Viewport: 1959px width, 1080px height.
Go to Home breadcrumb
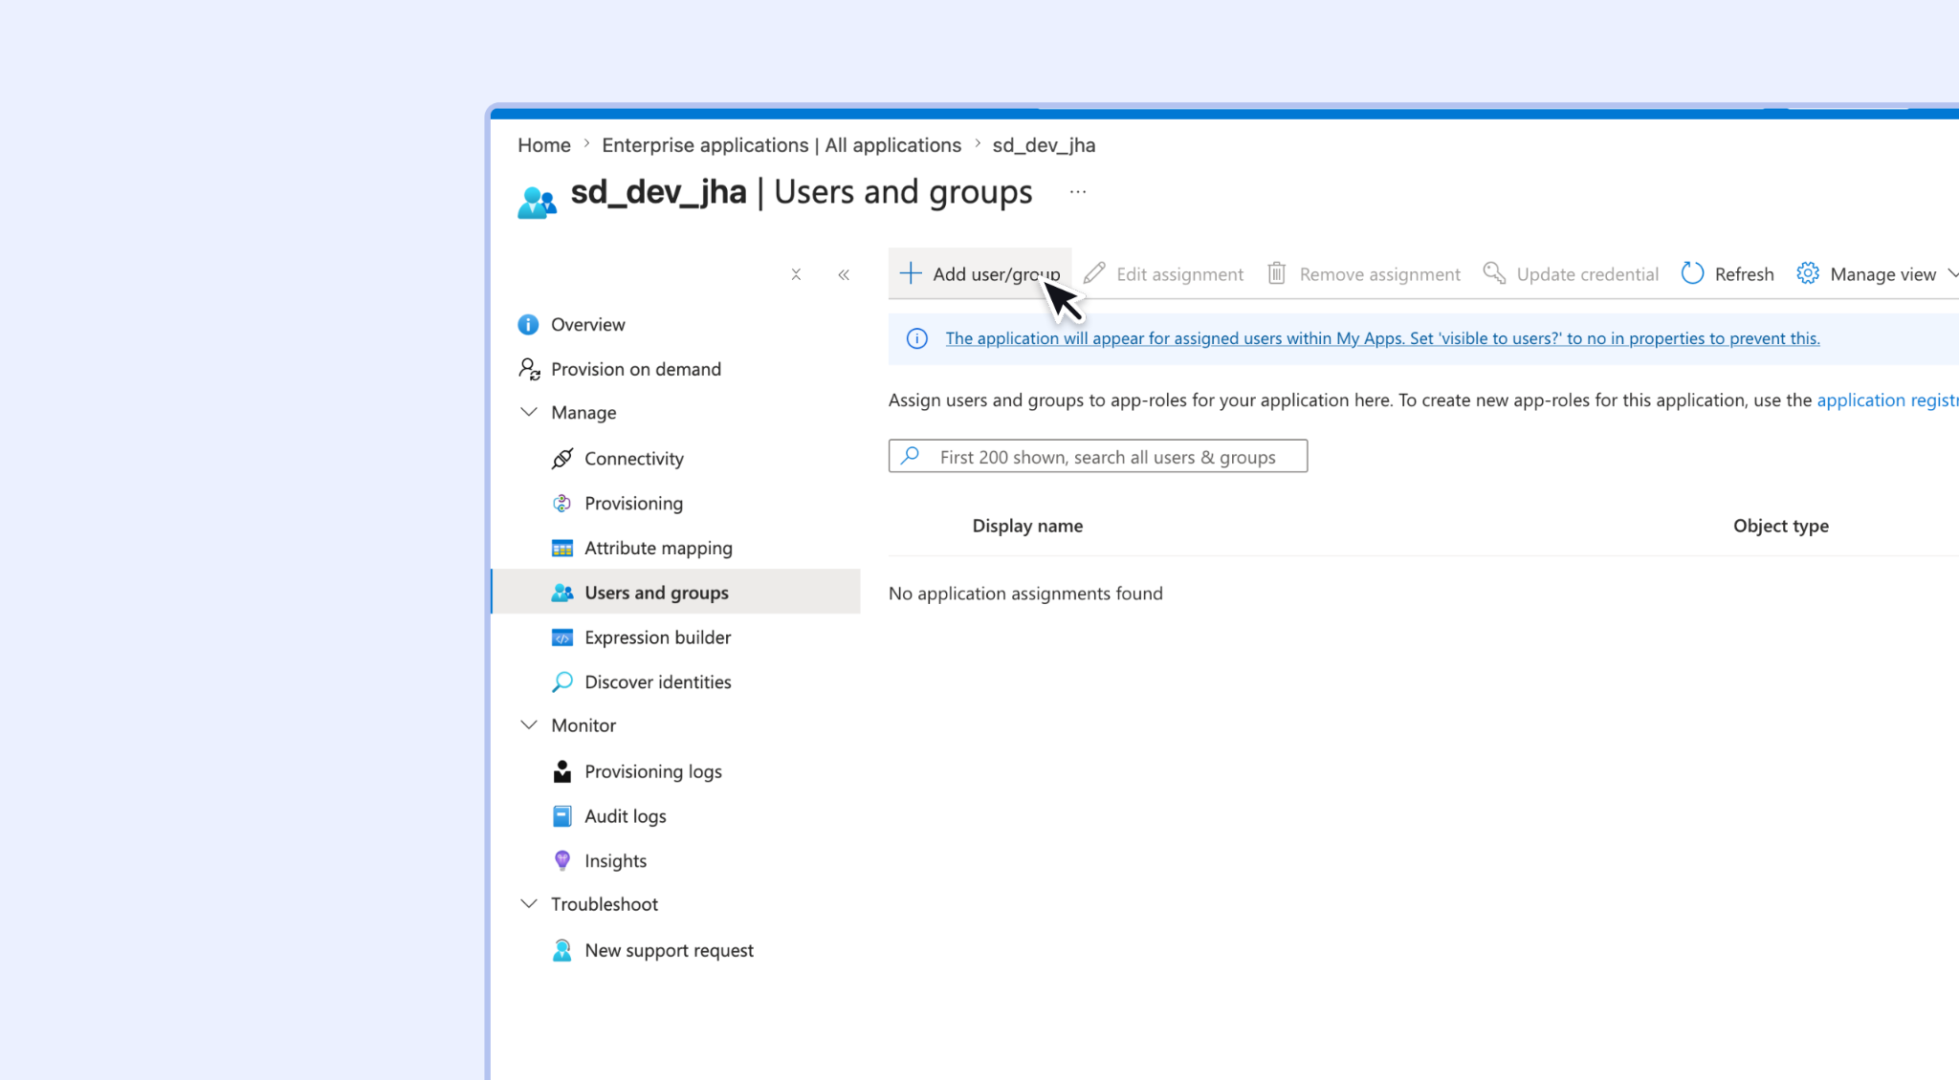pos(544,145)
